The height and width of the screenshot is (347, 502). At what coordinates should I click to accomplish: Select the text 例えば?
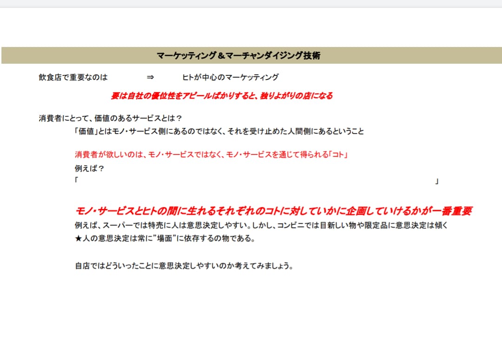click(x=89, y=168)
